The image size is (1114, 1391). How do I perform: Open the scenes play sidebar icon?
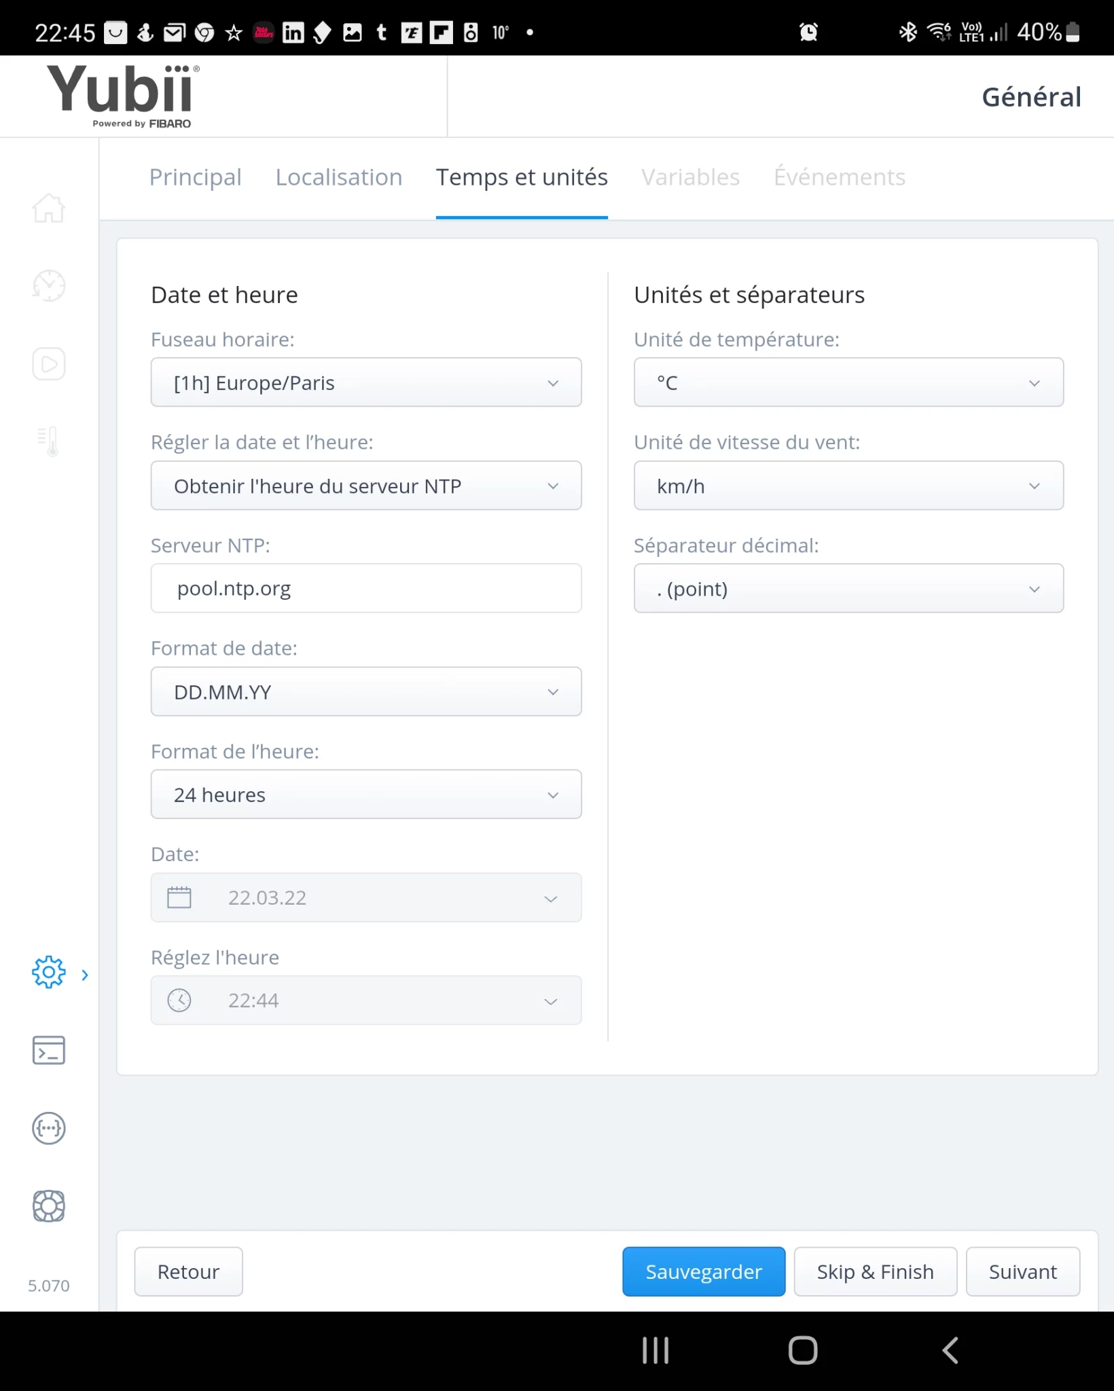49,364
